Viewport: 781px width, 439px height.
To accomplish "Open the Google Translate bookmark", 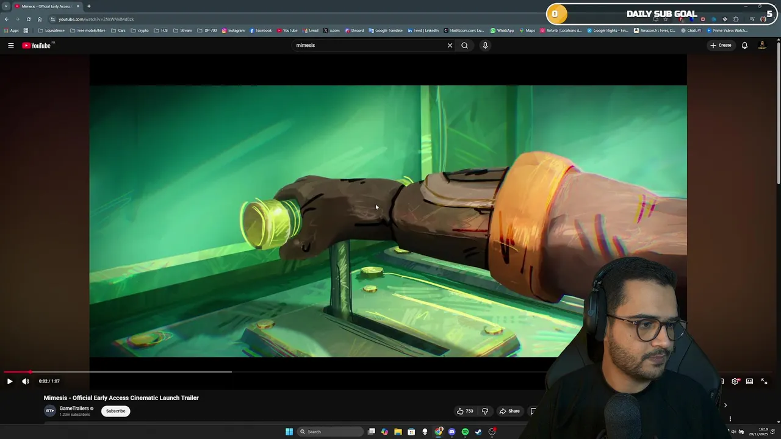I will (x=386, y=30).
